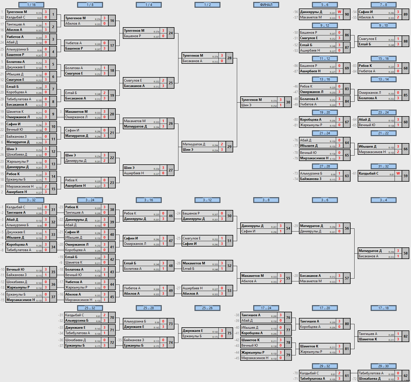411x382 pixels.
Task: Select the '3 .. 8' consolation header
Action: (266, 200)
